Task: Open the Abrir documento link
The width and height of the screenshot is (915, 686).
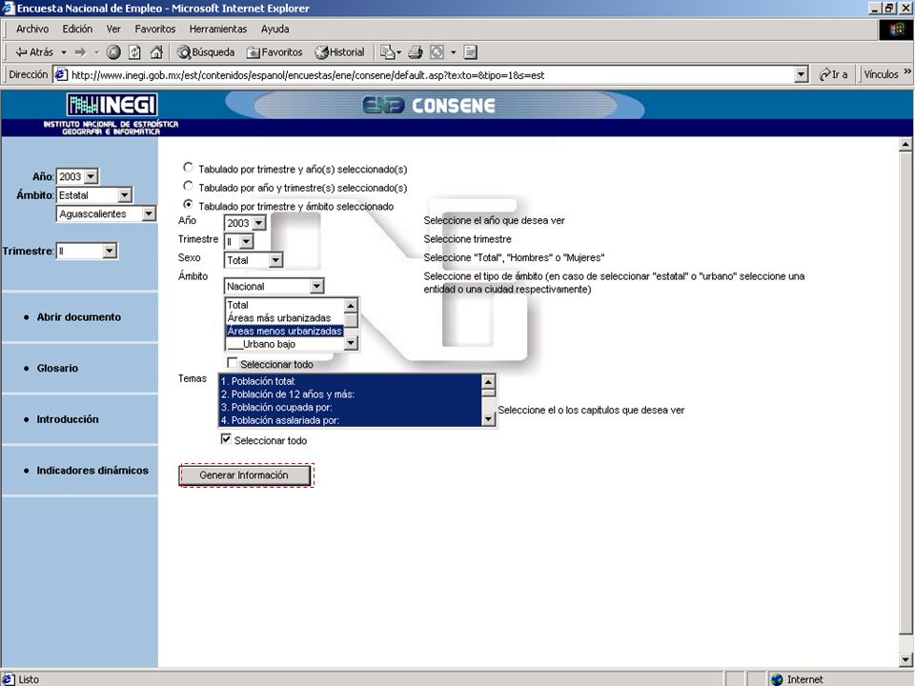Action: [x=79, y=317]
